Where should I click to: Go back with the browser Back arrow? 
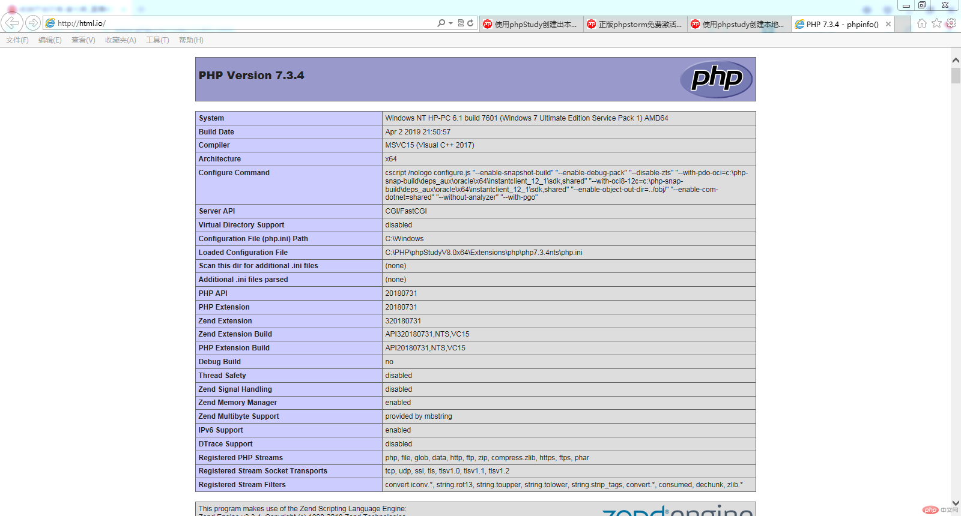pos(12,23)
